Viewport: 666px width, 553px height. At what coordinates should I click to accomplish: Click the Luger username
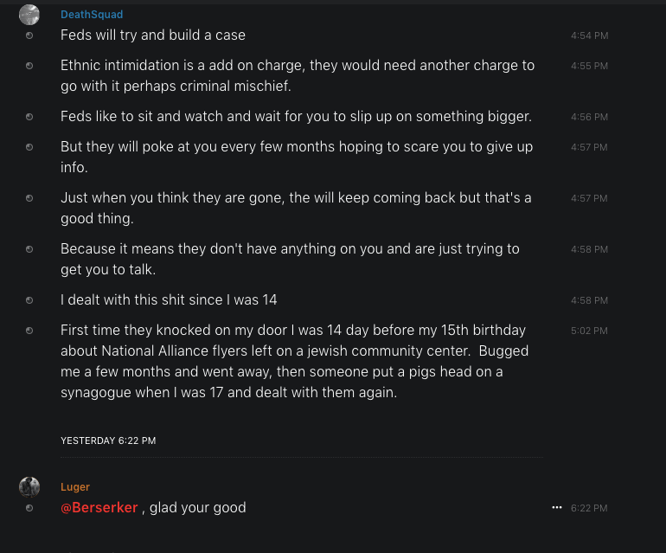(x=75, y=487)
